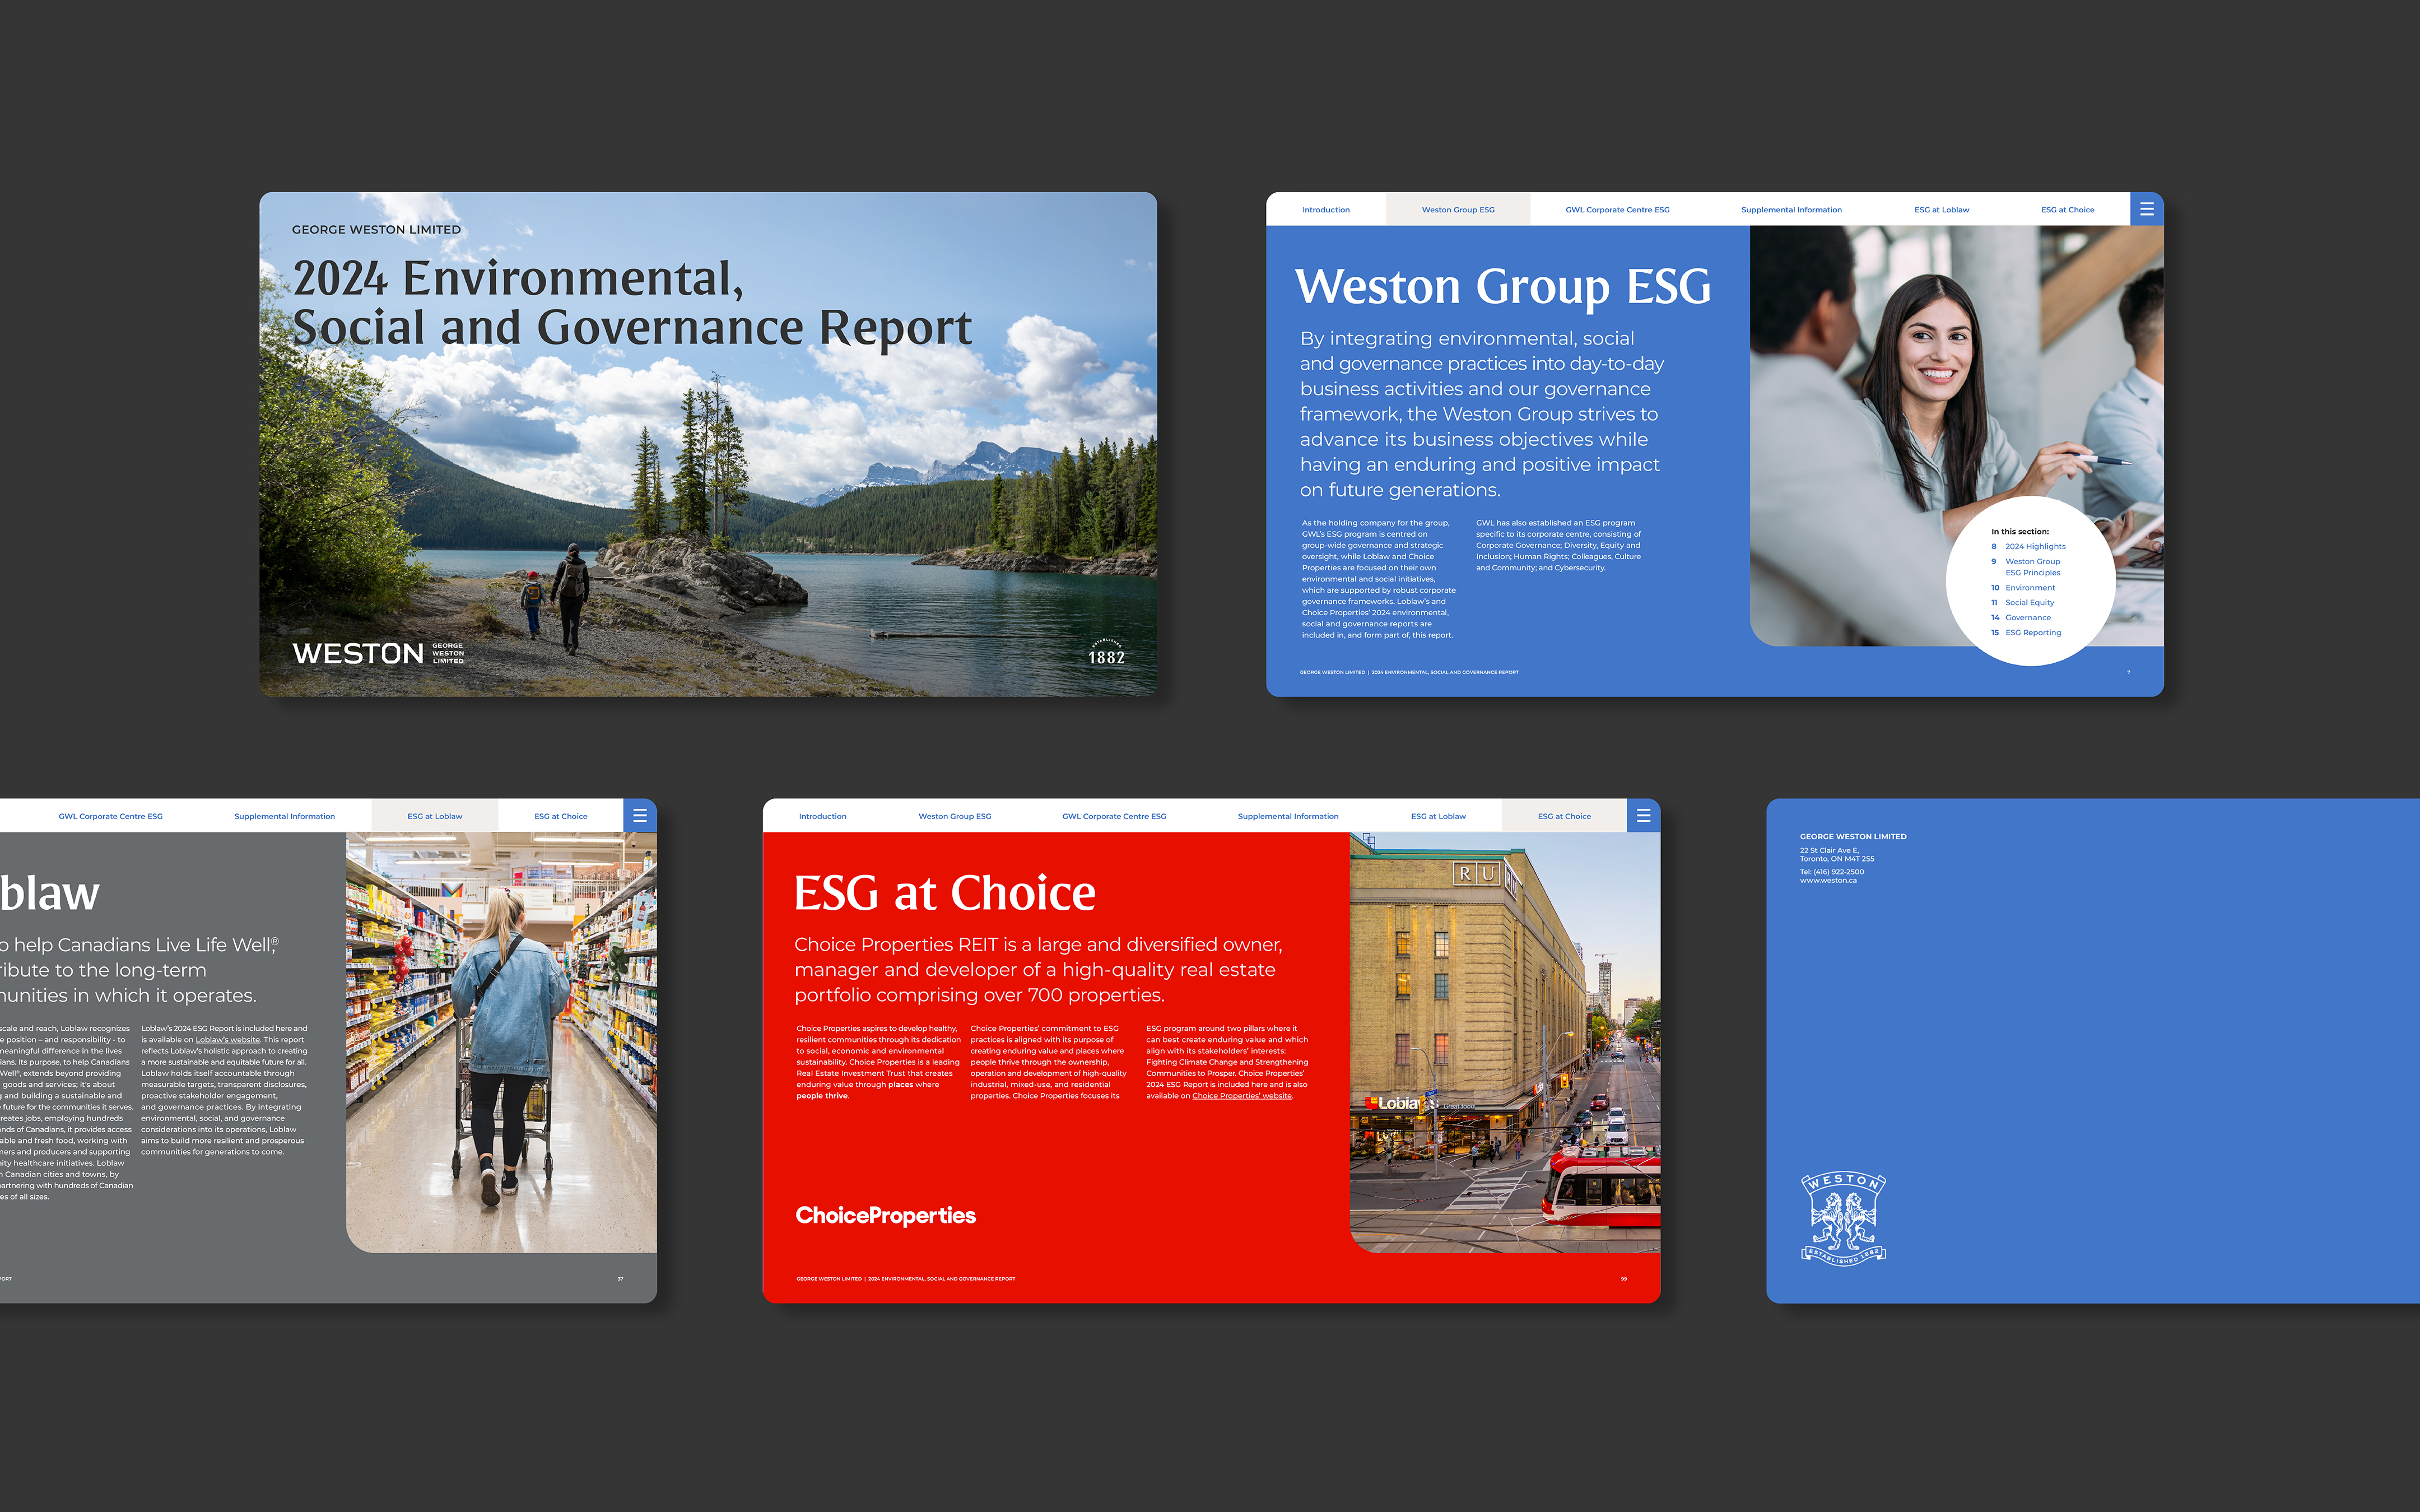Select ESG at Choice tab on blue page
2420x1512 pixels.
point(2067,210)
